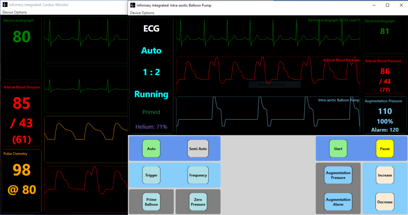
Task: Click the ECG trigger label in pump status
Action: pos(151,28)
